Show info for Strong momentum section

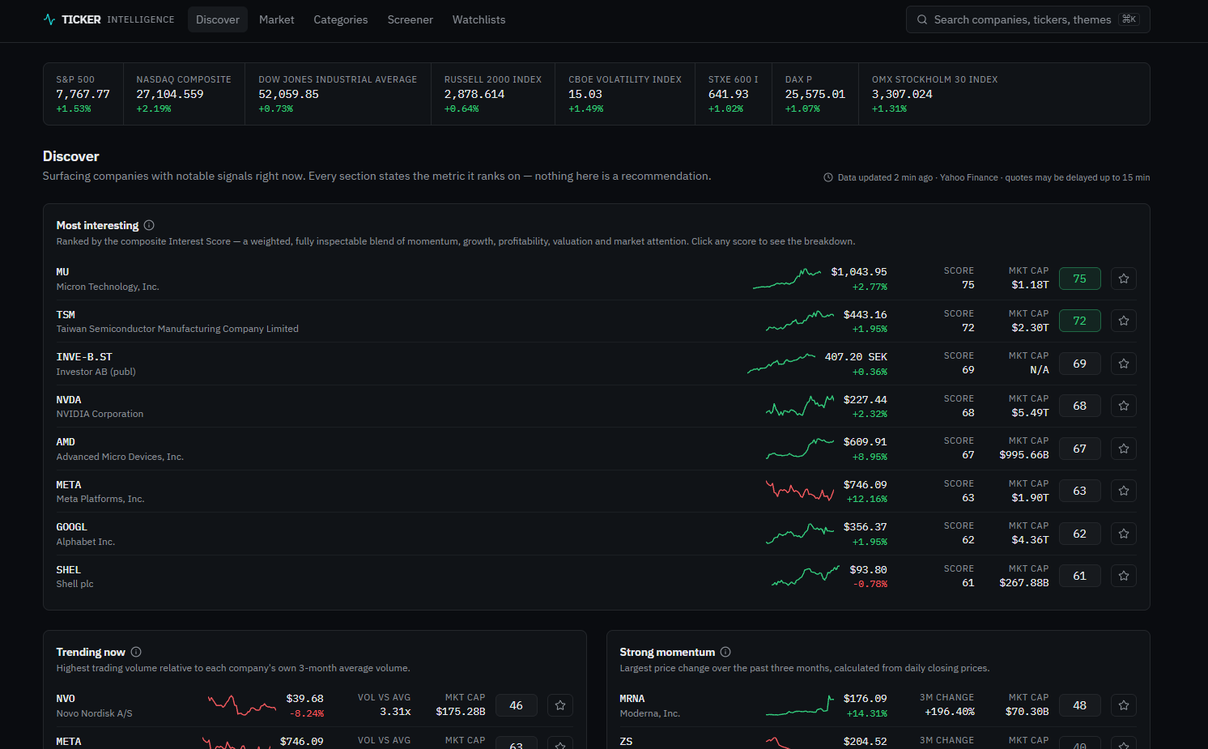coord(725,652)
